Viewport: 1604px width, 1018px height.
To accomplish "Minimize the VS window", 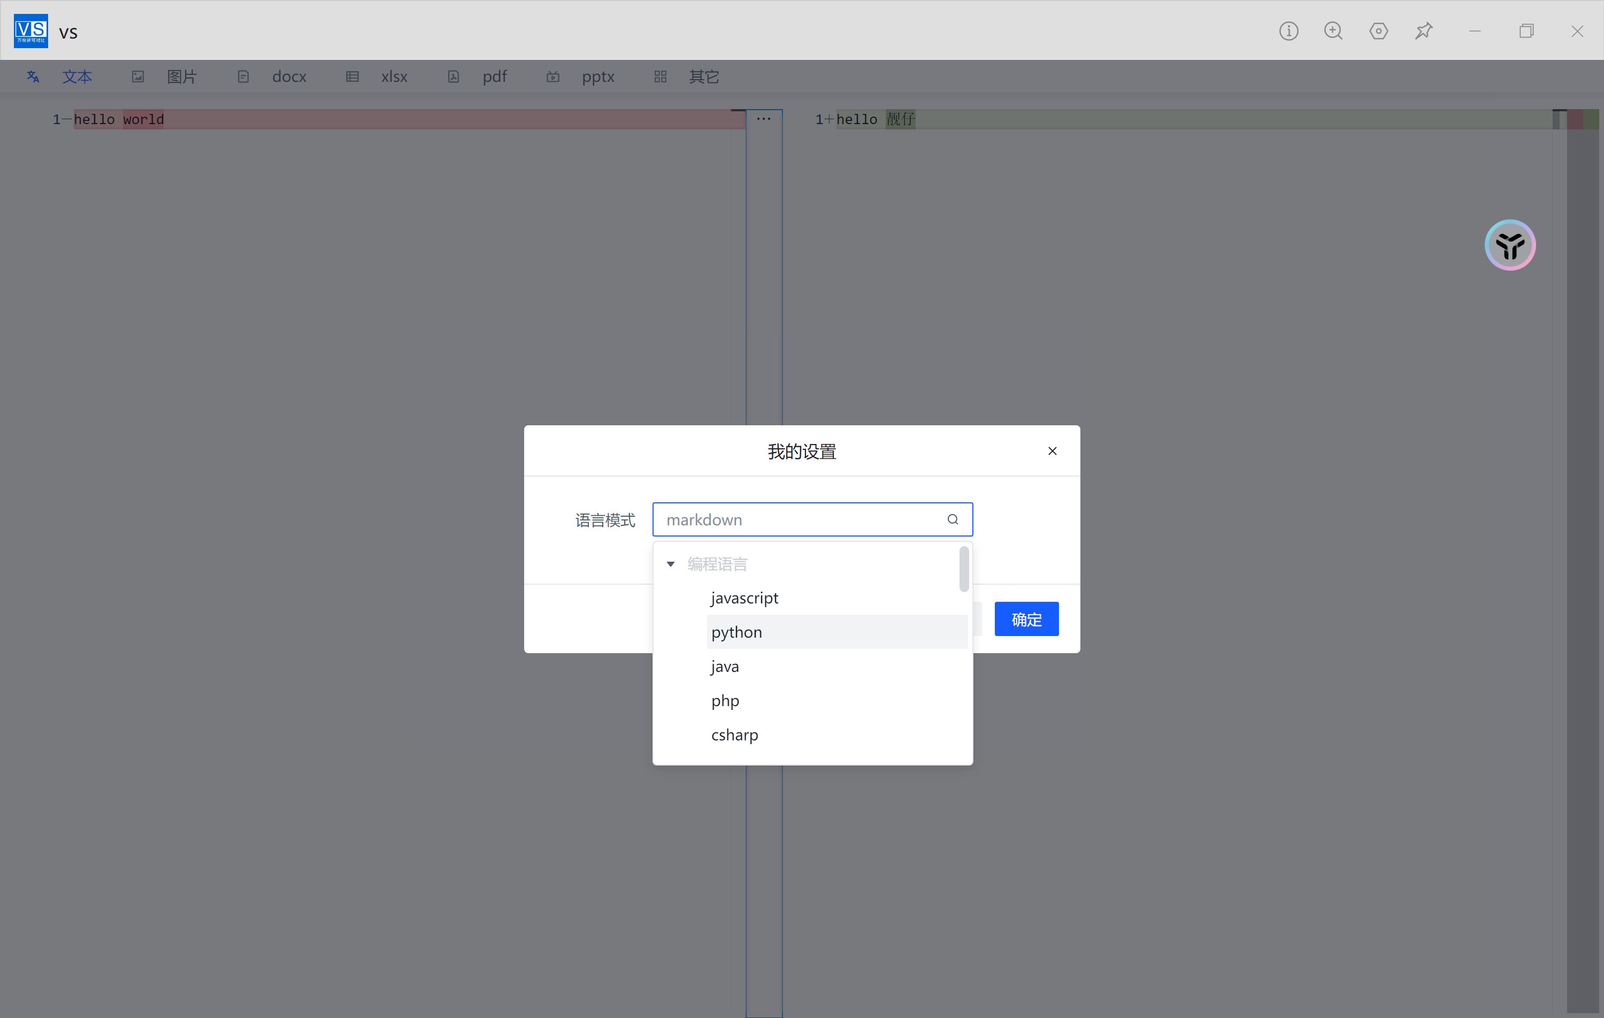I will click(1475, 32).
